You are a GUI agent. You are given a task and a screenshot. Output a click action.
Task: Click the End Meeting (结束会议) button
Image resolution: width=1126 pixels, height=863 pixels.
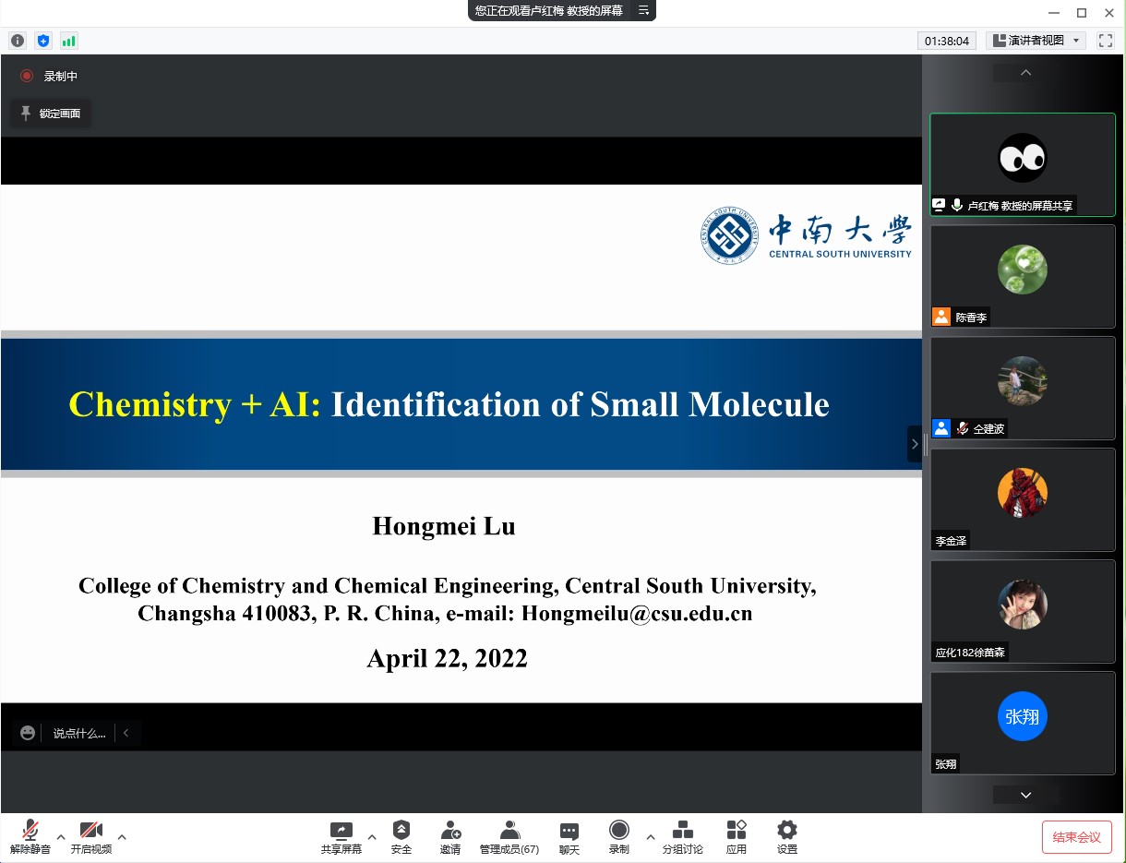pyautogui.click(x=1076, y=837)
